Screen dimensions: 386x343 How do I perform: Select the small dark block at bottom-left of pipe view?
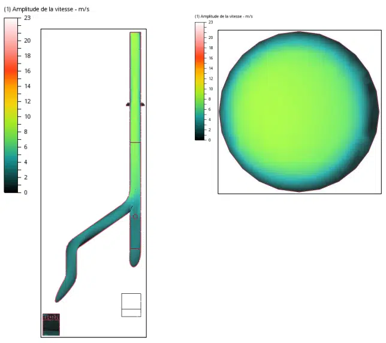[51, 324]
